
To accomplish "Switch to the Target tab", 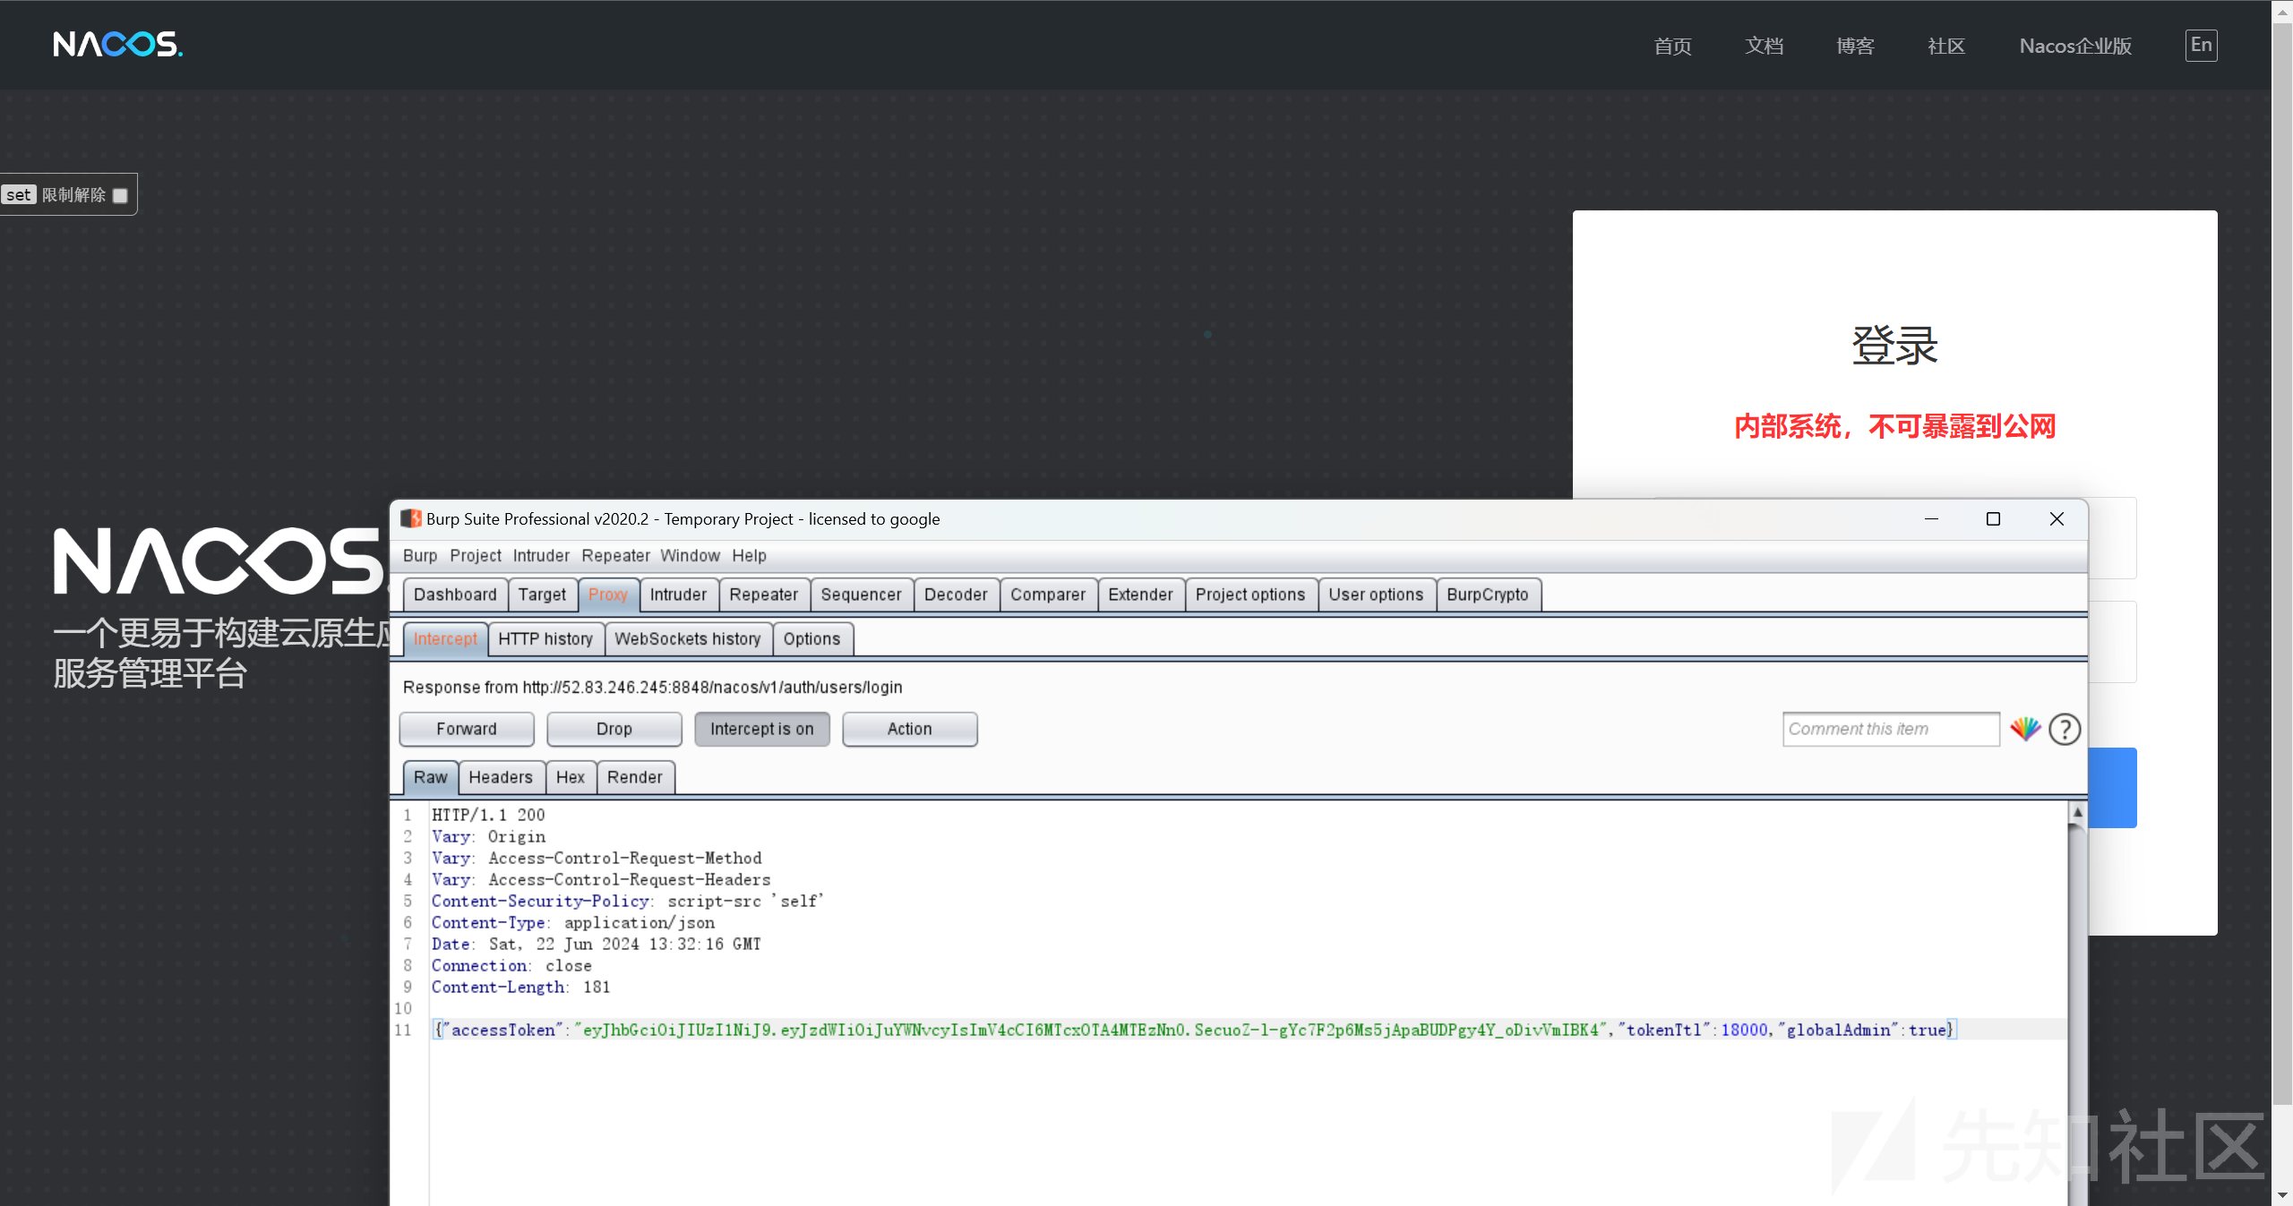I will 542,594.
